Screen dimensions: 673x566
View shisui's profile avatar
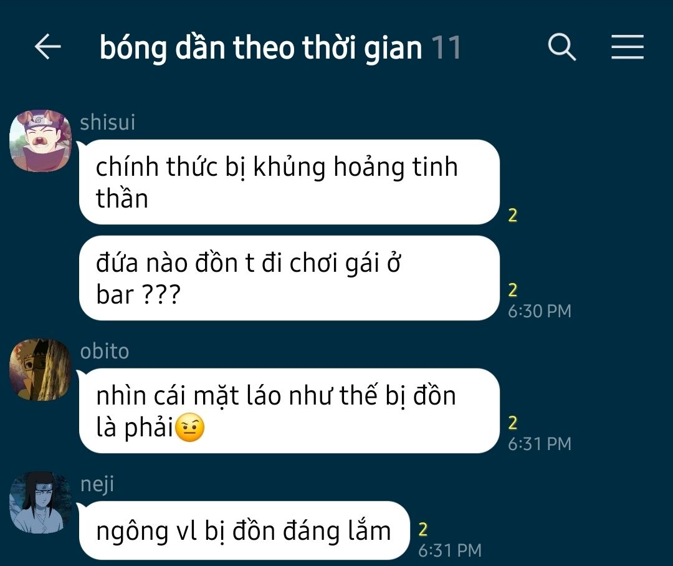point(41,141)
